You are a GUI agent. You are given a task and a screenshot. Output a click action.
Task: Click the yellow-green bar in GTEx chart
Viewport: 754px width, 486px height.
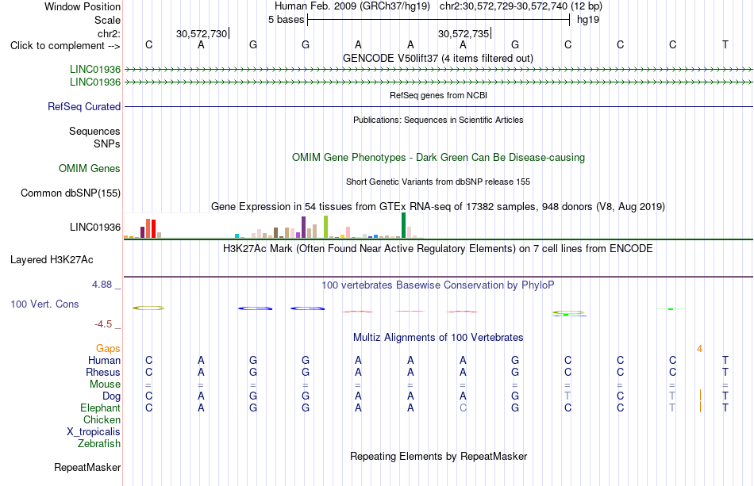tap(325, 227)
